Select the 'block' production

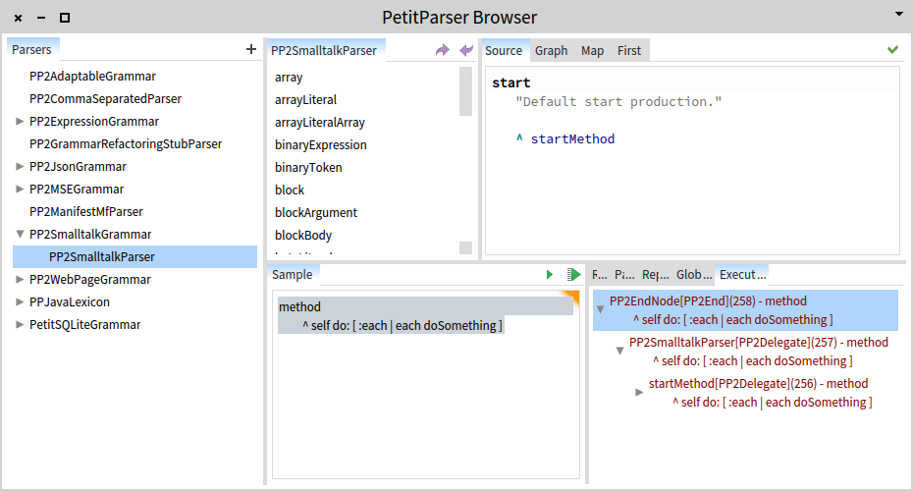[x=290, y=190]
